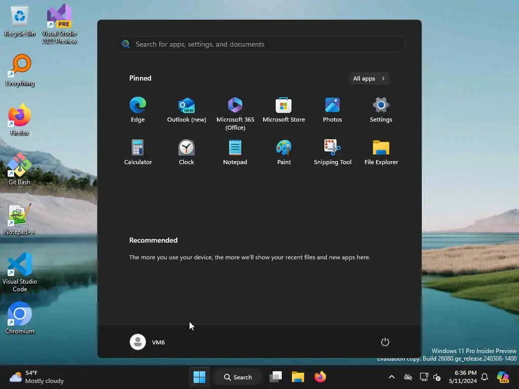Select Visual Studio 2022 Preview desktop shortcut

click(59, 24)
